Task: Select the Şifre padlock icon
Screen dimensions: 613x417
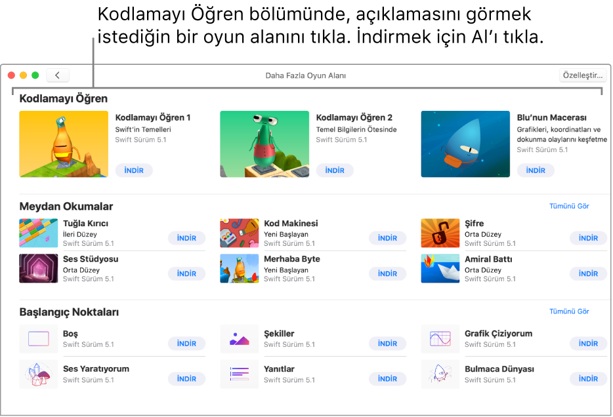Action: point(440,233)
